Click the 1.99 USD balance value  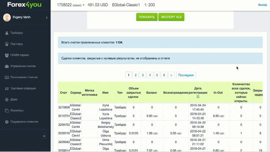point(152,133)
